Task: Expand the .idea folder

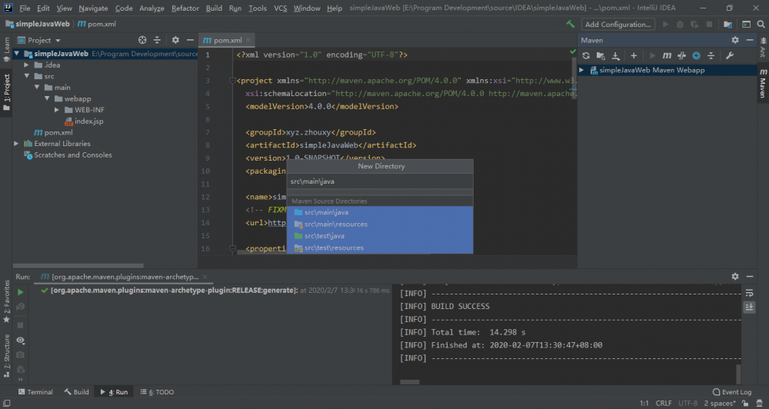Action: (27, 65)
